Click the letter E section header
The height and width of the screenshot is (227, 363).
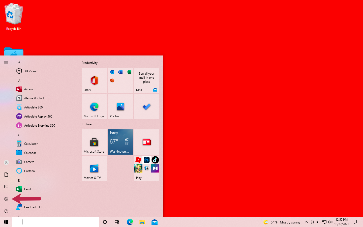[19, 181]
